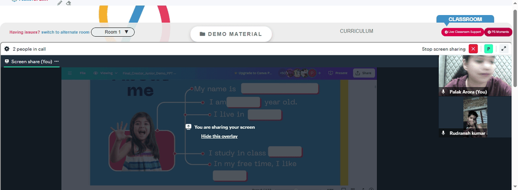Click the You are sharing your screen text
Image resolution: width=518 pixels, height=190 pixels.
225,127
